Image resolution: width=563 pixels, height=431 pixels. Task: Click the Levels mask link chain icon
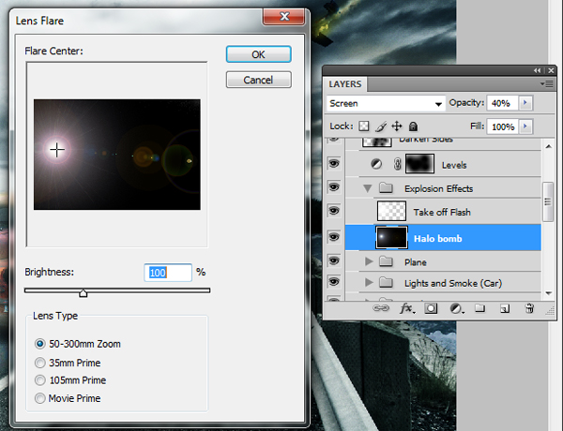pyautogui.click(x=397, y=164)
